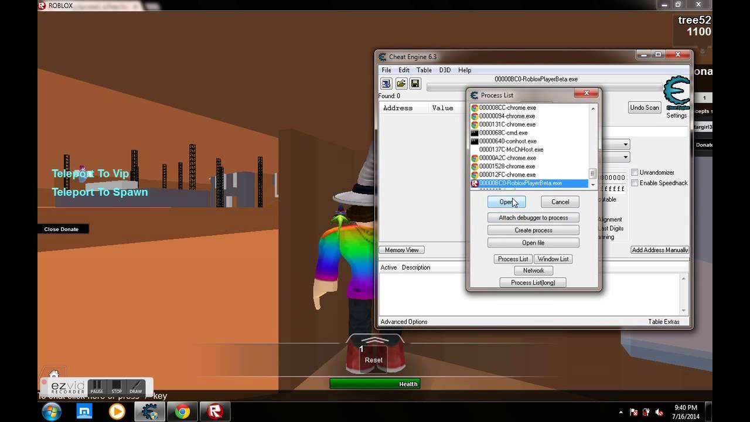Toggle the Enable Speedhack checkbox
Viewport: 750px width, 422px height.
[x=635, y=183]
